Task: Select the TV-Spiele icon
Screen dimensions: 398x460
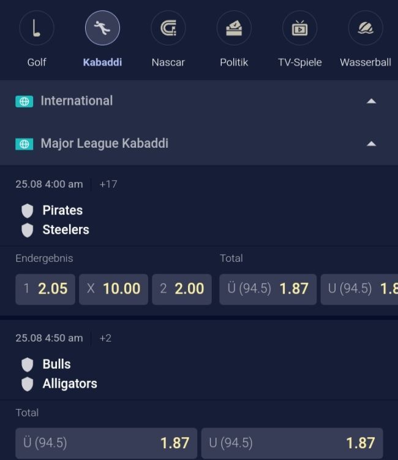Action: [x=299, y=28]
